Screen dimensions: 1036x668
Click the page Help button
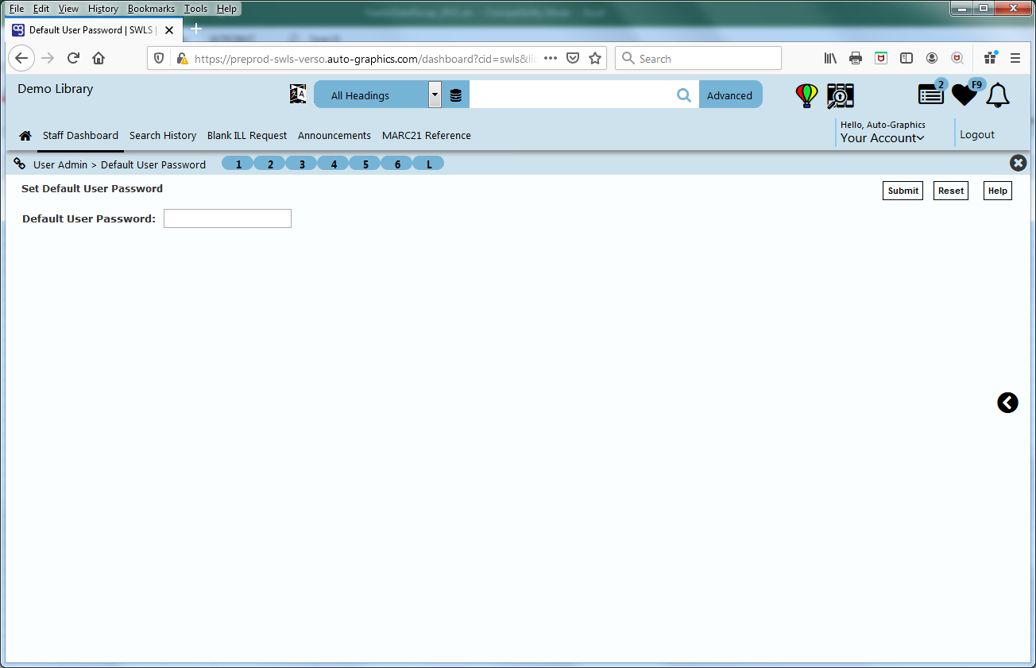click(x=998, y=191)
